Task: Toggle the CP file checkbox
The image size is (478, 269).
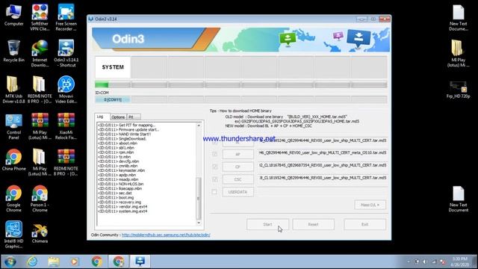Action: pyautogui.click(x=214, y=167)
